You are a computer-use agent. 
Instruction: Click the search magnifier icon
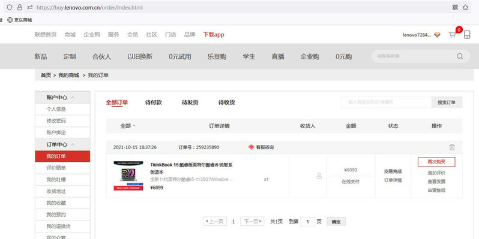[460, 56]
